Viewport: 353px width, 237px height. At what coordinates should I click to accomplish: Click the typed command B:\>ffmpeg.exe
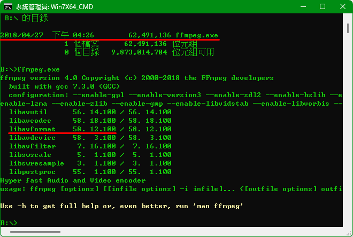(30, 69)
